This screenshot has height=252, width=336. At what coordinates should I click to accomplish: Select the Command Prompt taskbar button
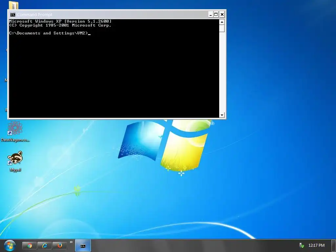pos(83,245)
